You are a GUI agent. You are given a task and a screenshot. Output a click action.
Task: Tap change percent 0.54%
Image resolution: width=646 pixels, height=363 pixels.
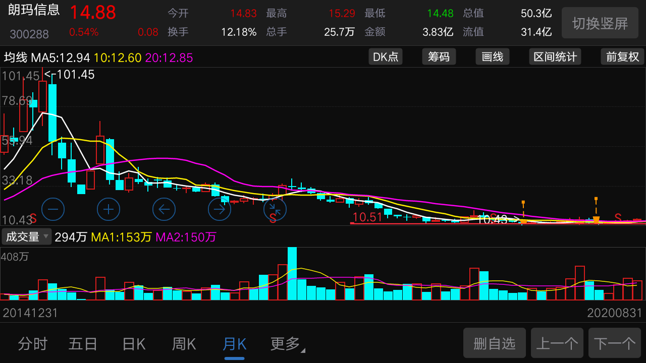(84, 32)
